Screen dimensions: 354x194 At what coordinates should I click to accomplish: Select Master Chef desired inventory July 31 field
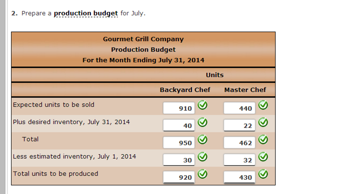point(239,125)
